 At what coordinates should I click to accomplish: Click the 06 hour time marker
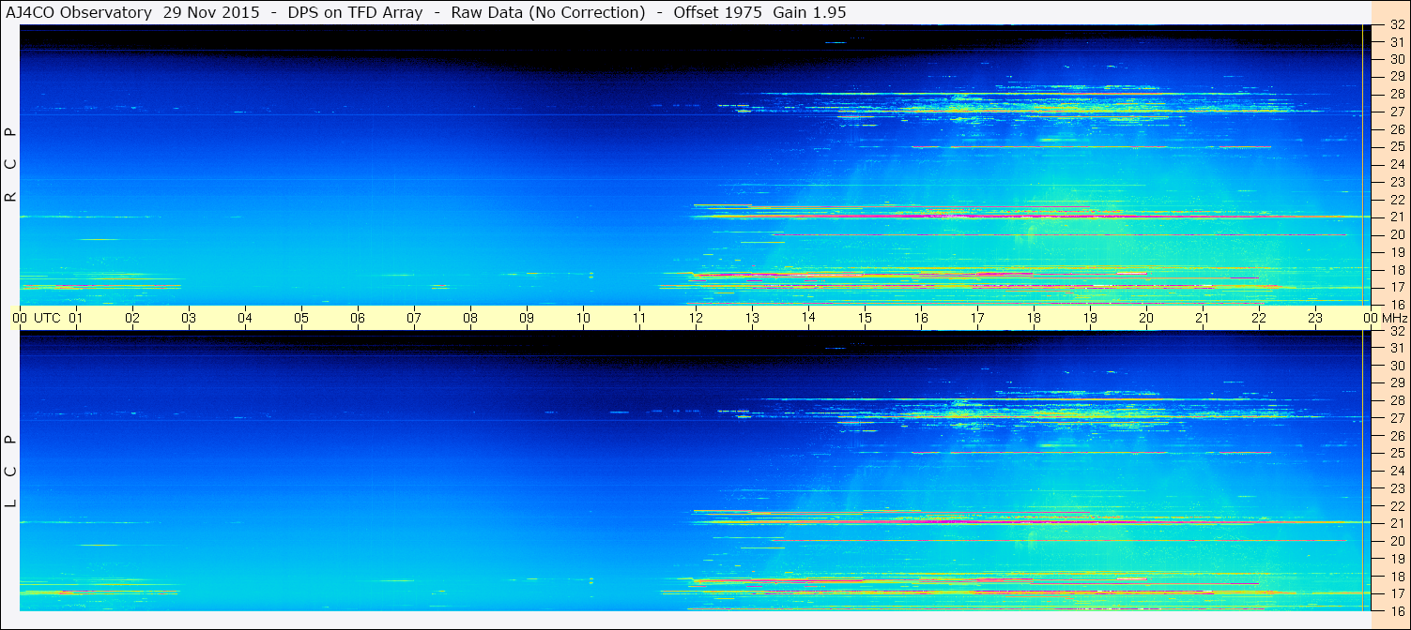358,318
